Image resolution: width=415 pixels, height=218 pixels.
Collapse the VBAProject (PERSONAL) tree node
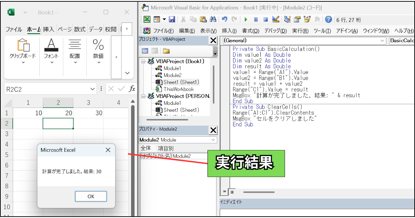tap(143, 96)
